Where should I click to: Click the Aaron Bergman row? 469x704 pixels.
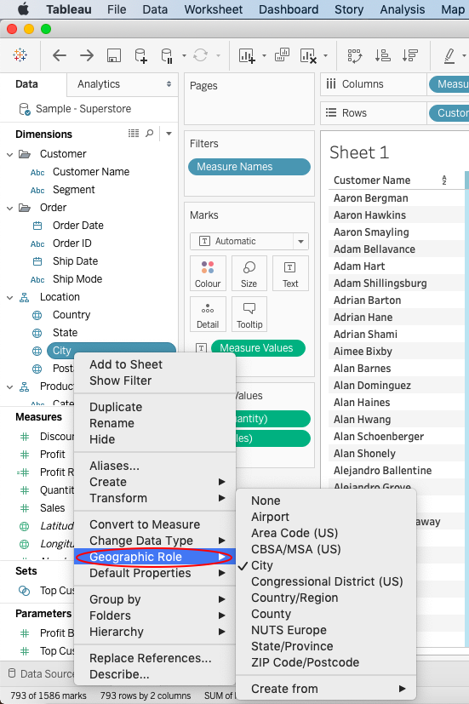pyautogui.click(x=371, y=198)
